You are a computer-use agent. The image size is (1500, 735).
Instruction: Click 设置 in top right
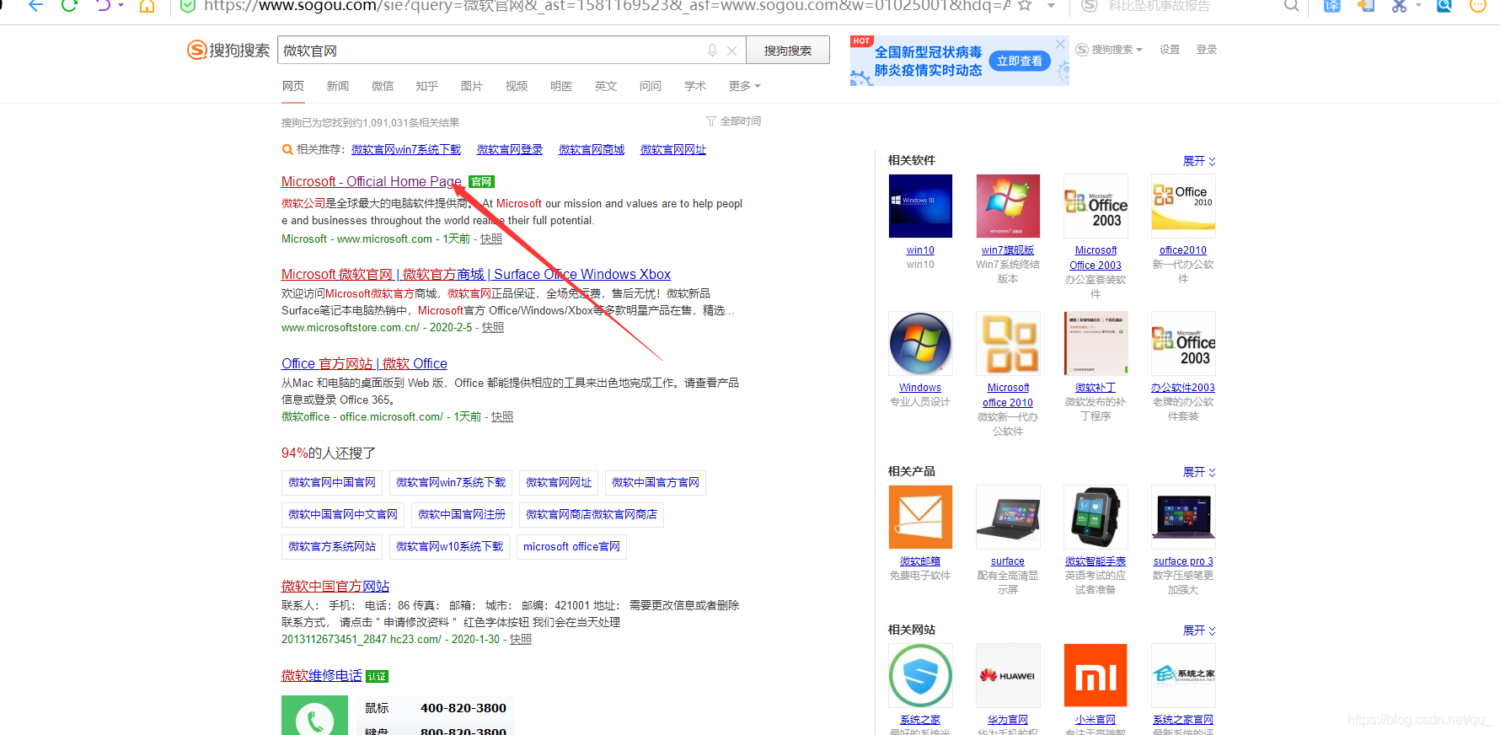[x=1170, y=50]
